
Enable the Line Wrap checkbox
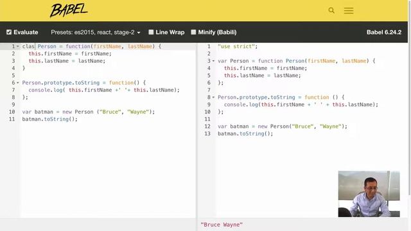click(x=151, y=32)
